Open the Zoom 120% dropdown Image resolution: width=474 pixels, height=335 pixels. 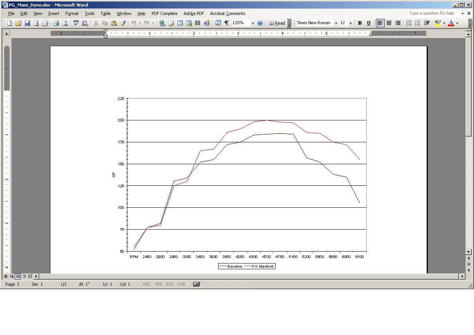tap(253, 23)
